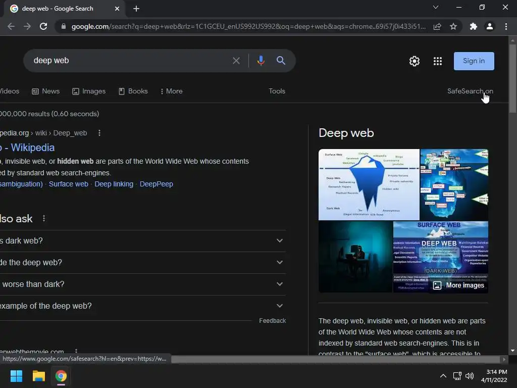The width and height of the screenshot is (517, 388).
Task: Clear the search box with the X
Action: (236, 61)
